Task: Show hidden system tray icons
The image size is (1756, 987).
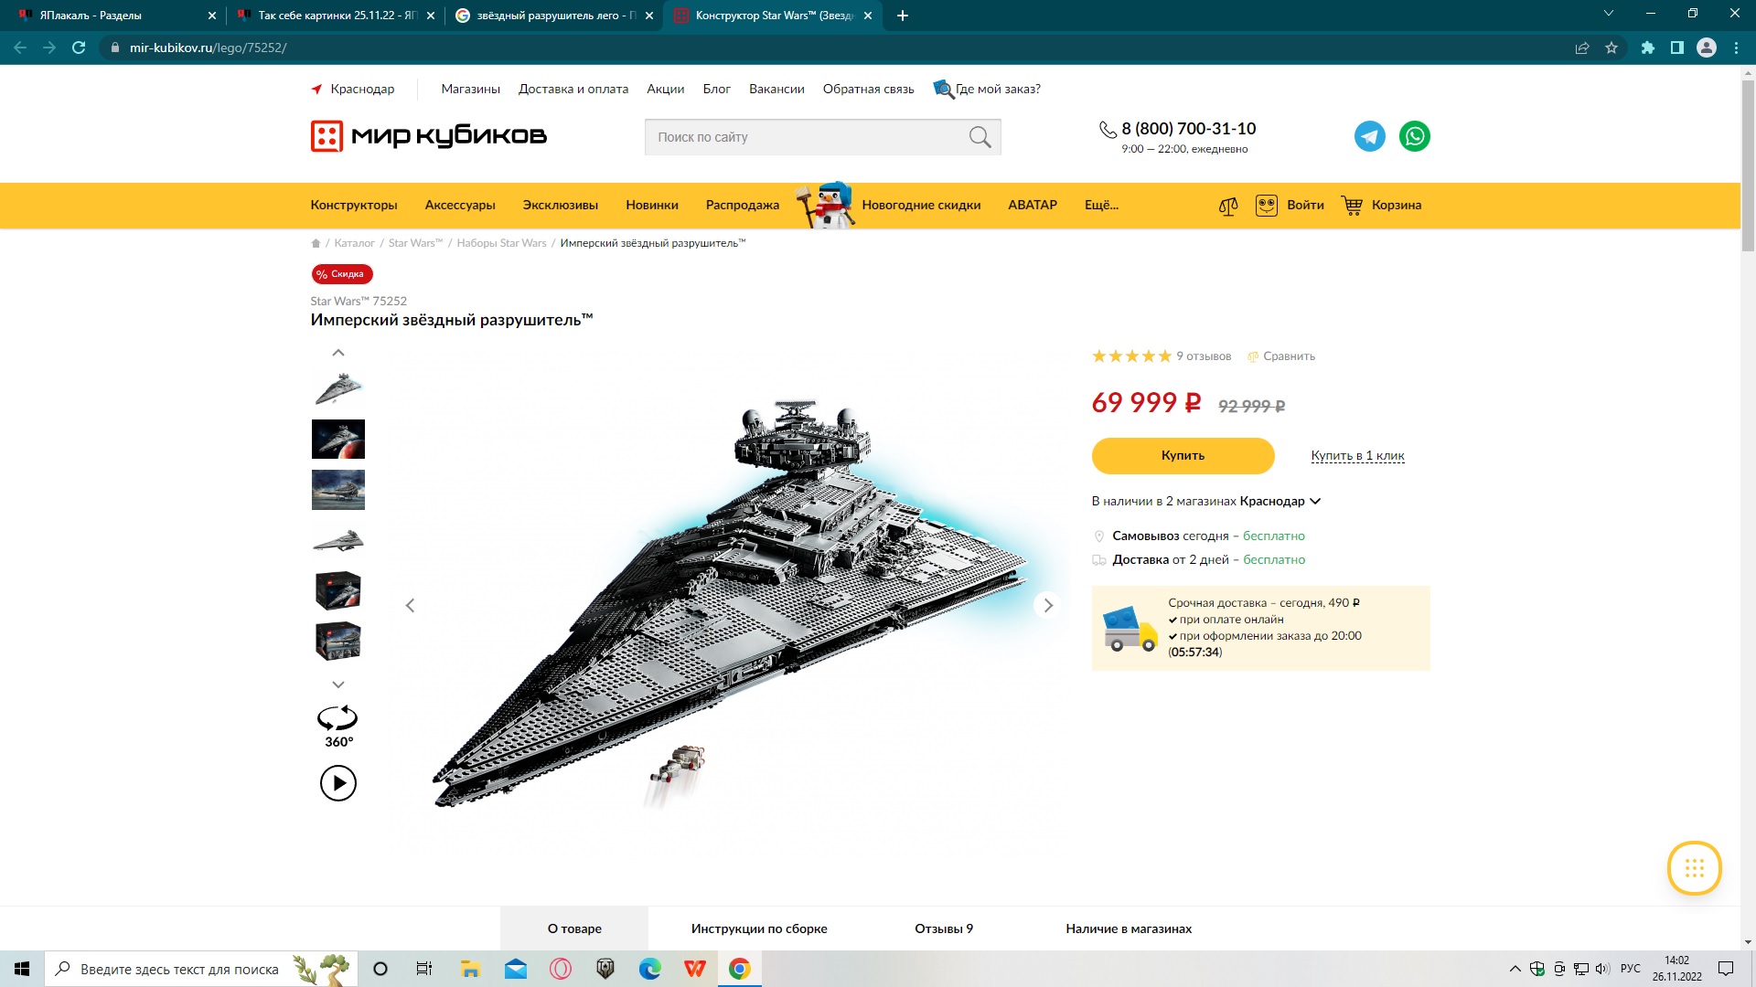Action: 1515,969
